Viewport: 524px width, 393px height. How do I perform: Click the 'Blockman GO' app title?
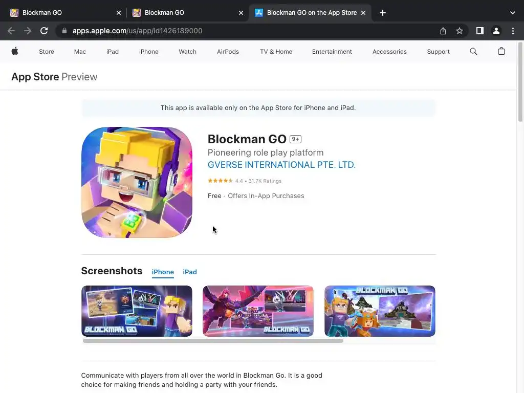(x=247, y=139)
